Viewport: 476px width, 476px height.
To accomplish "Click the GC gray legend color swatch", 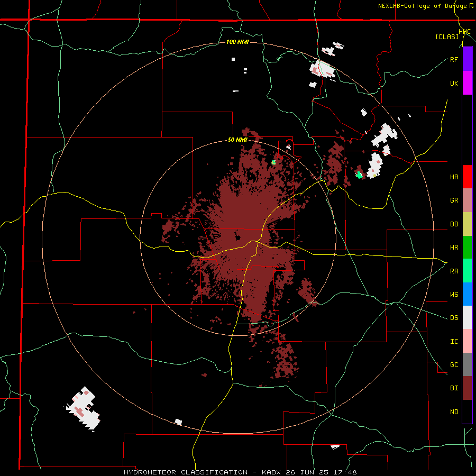I will (467, 364).
